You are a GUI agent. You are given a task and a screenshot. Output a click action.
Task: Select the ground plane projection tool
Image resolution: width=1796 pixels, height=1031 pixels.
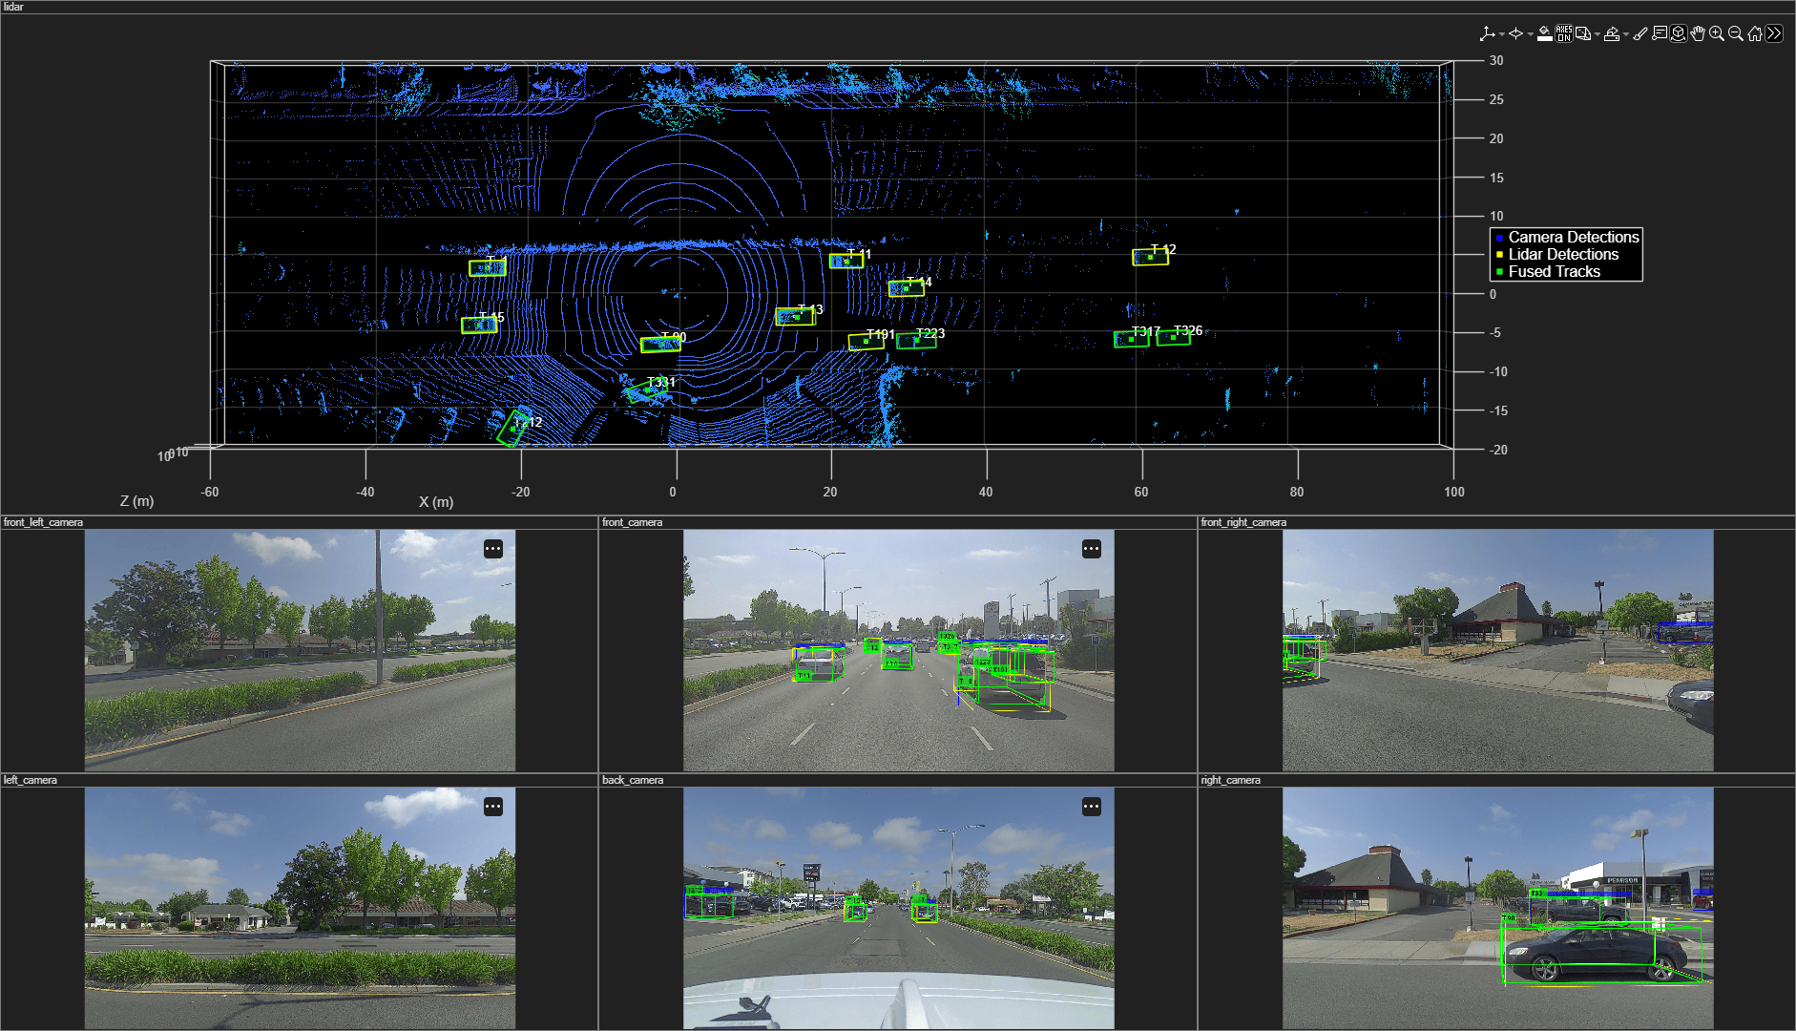point(1515,33)
